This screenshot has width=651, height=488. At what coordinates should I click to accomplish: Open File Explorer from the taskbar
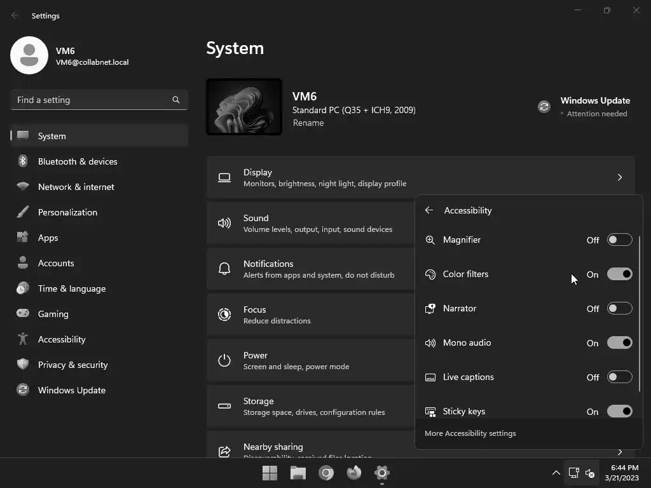coord(298,473)
